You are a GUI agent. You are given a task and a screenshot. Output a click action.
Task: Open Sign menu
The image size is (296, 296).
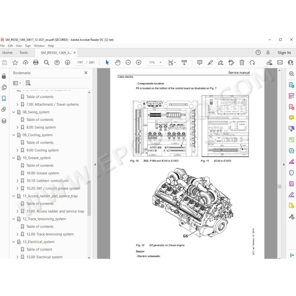(28, 46)
